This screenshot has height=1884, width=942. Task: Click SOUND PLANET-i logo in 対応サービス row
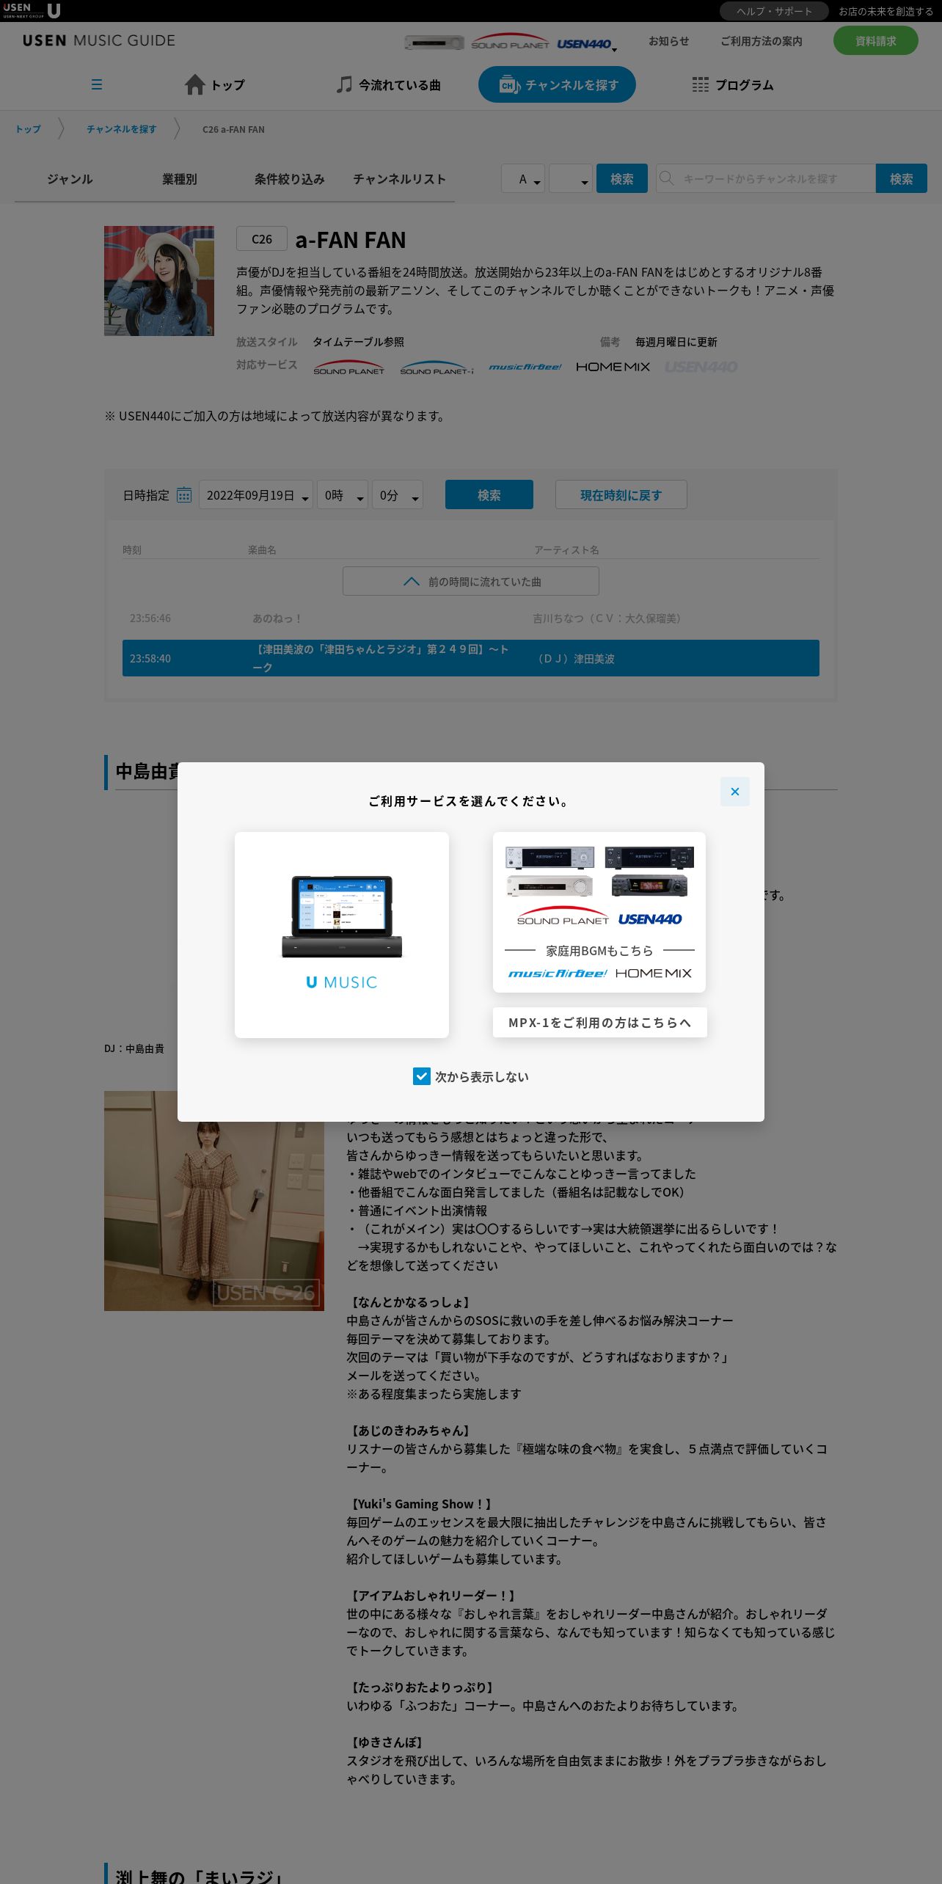(437, 368)
